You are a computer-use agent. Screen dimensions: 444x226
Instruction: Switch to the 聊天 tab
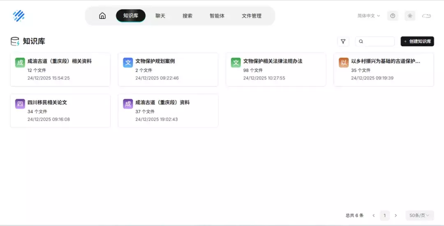click(160, 16)
